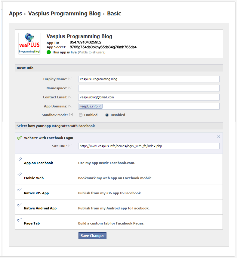Open help tooltip for Namespace
This screenshot has width=237, height=258.
point(70,88)
